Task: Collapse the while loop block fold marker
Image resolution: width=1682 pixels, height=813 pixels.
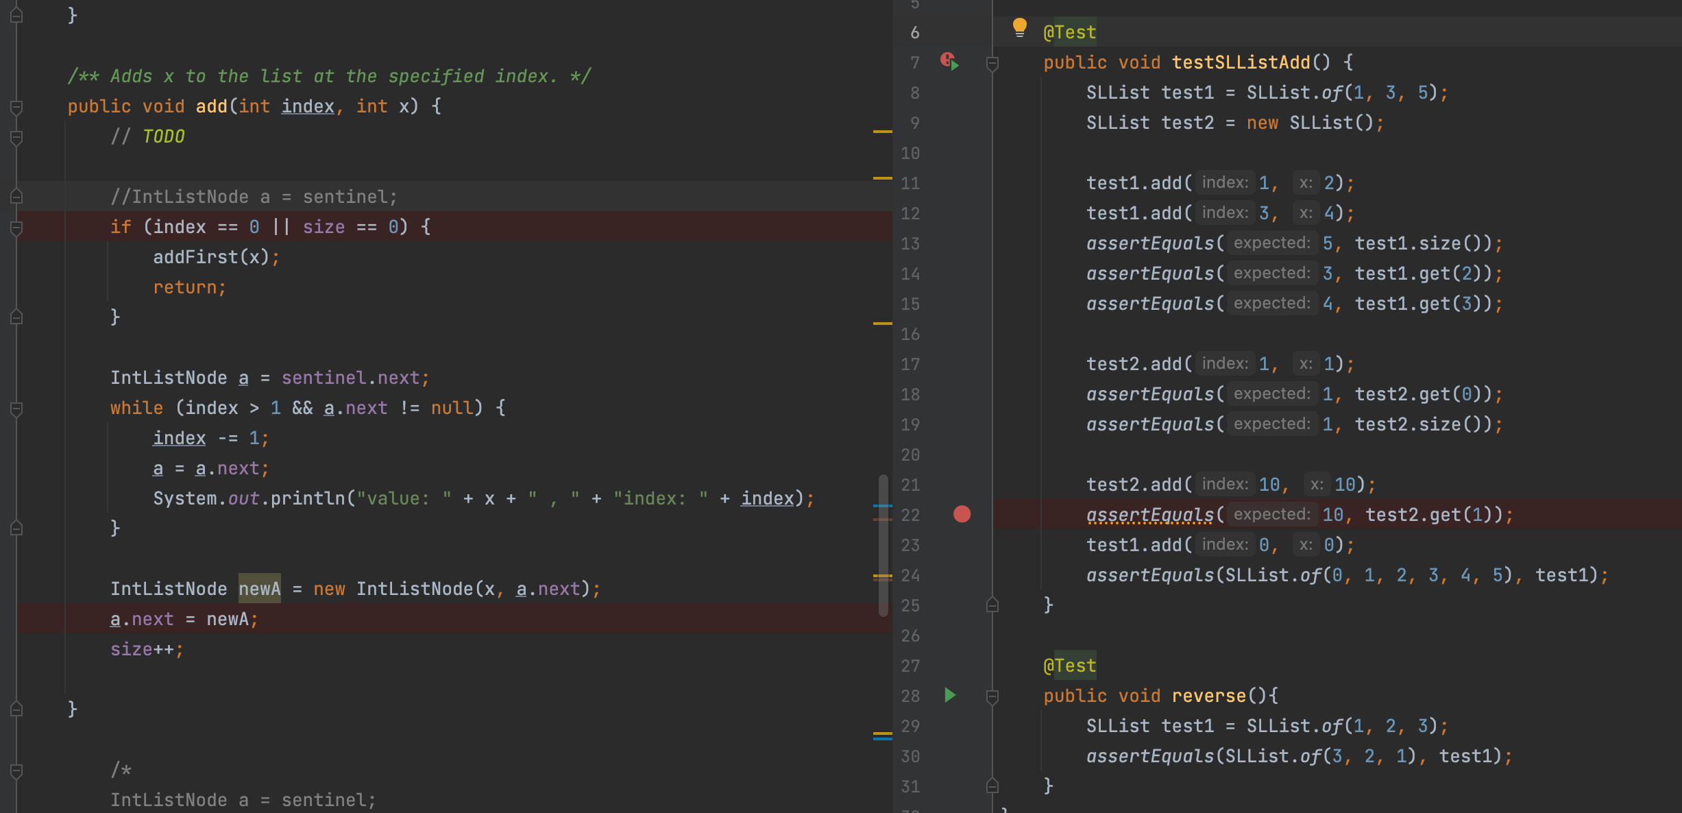Action: [16, 409]
